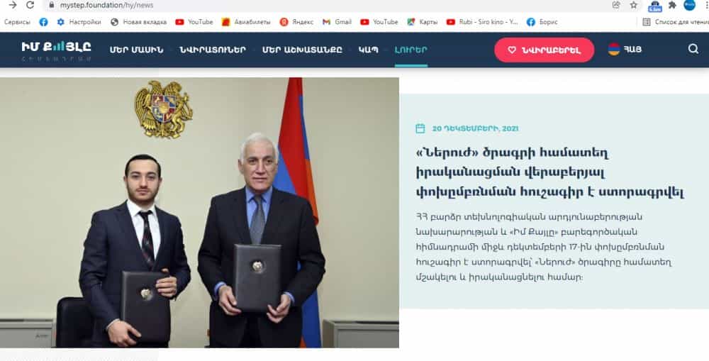Click the ԻՄ ՔԱՅԼԸ site logo
Screen dimensions: 709x361
(56, 50)
